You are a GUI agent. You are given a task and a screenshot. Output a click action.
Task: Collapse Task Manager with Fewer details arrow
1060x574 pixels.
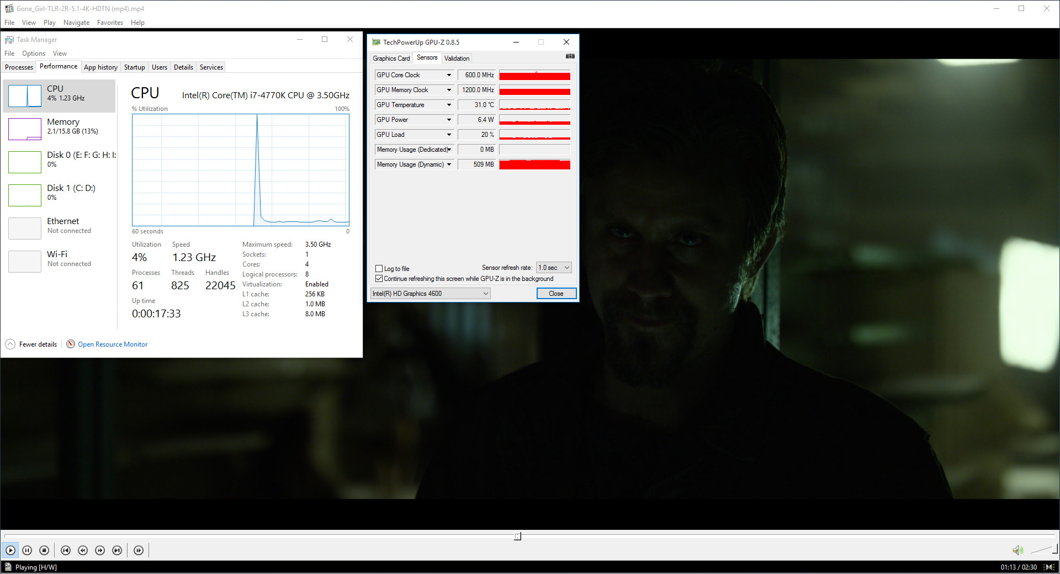click(10, 344)
